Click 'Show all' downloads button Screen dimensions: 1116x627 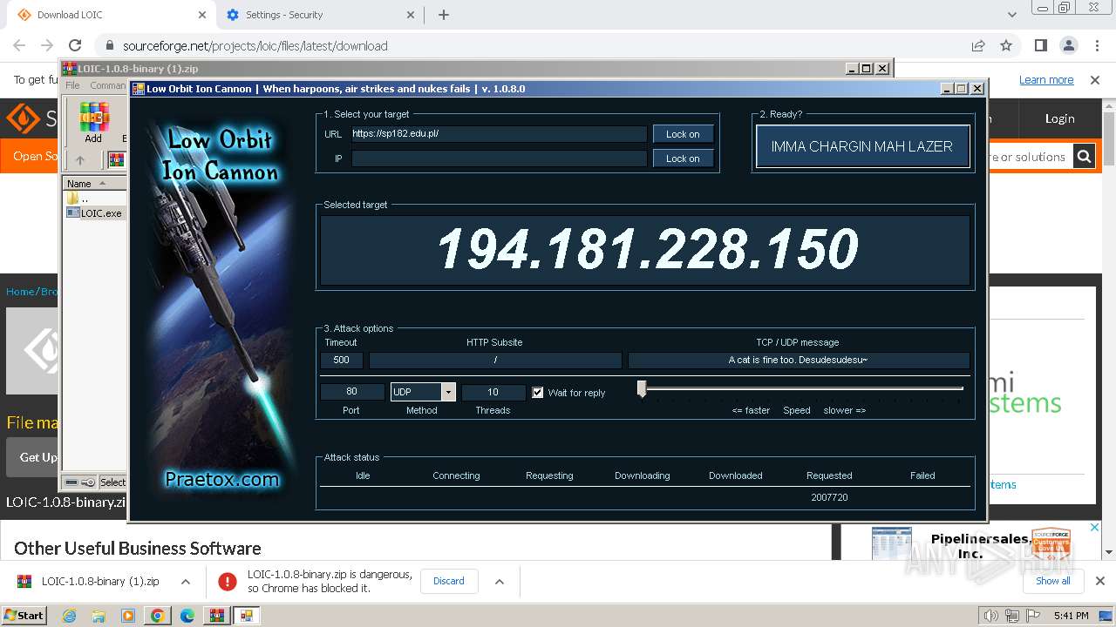coord(1053,581)
